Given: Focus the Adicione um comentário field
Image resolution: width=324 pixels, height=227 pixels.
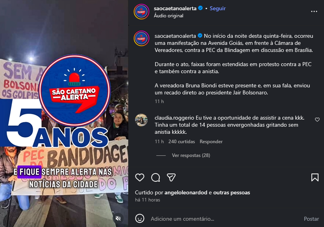Looking at the screenshot, I should click(x=225, y=219).
